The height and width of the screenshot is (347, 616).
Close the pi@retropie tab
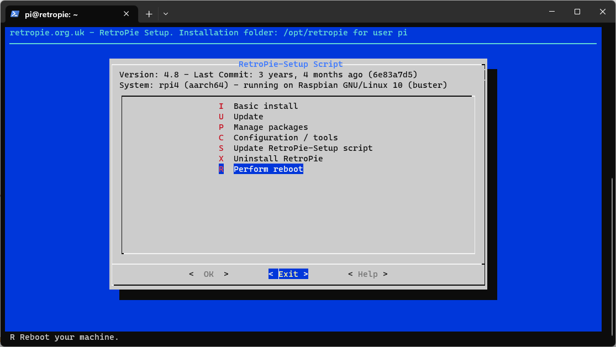point(126,14)
